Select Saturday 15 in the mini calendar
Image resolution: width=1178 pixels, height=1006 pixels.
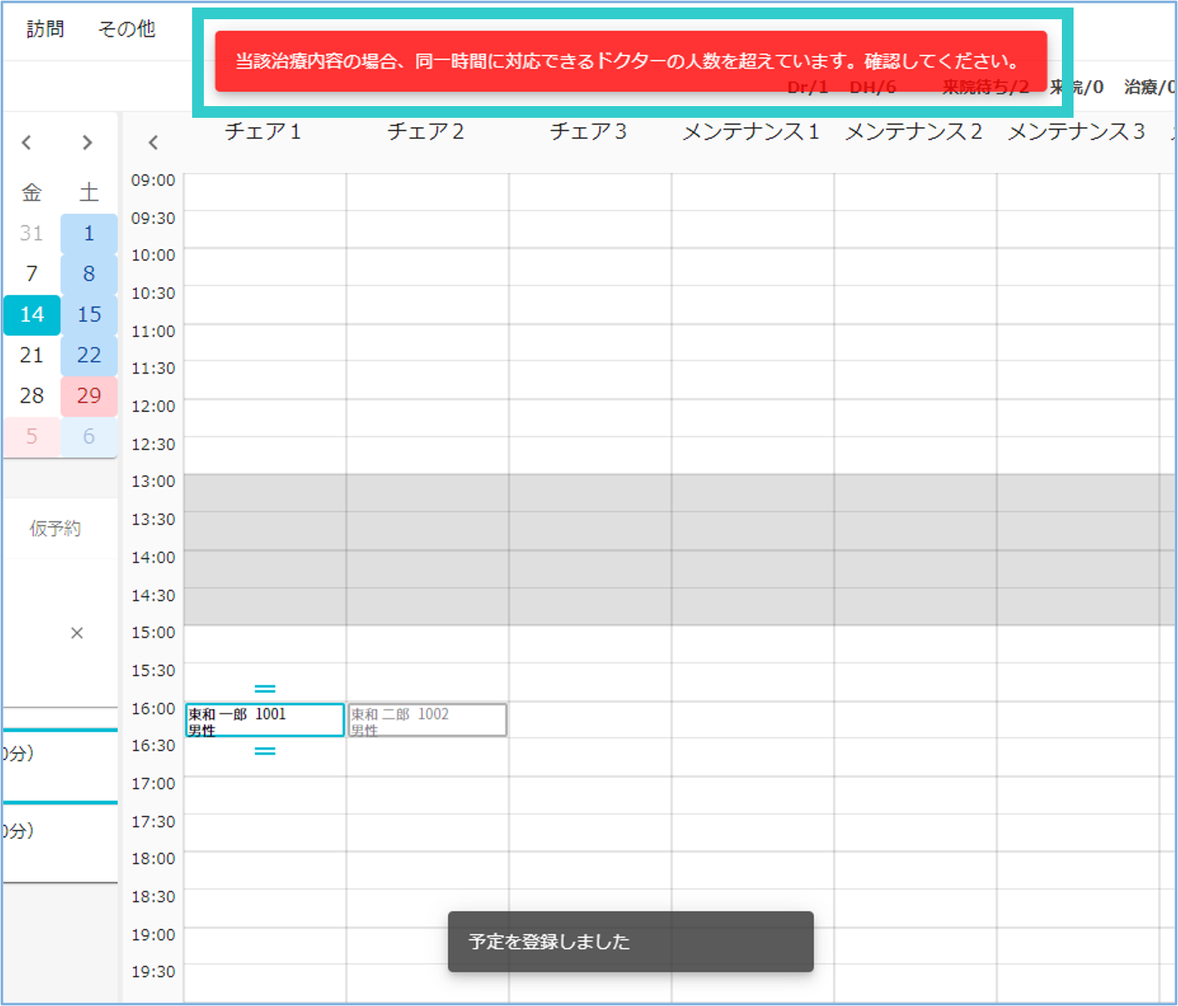(89, 315)
